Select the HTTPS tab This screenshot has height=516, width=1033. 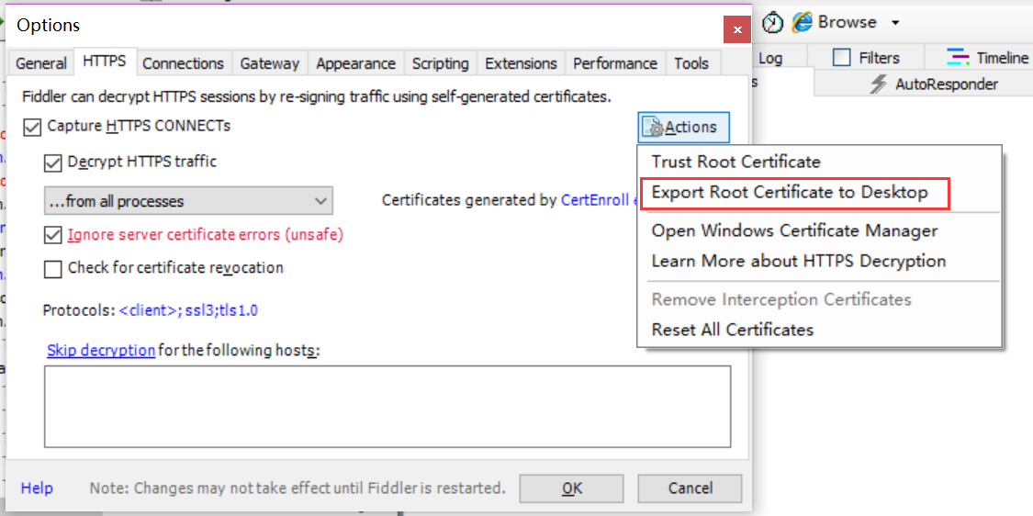tap(105, 62)
